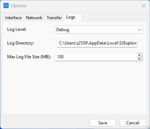Click the "Max Log File Size (MB):" label
150x129 pixels.
[29, 57]
